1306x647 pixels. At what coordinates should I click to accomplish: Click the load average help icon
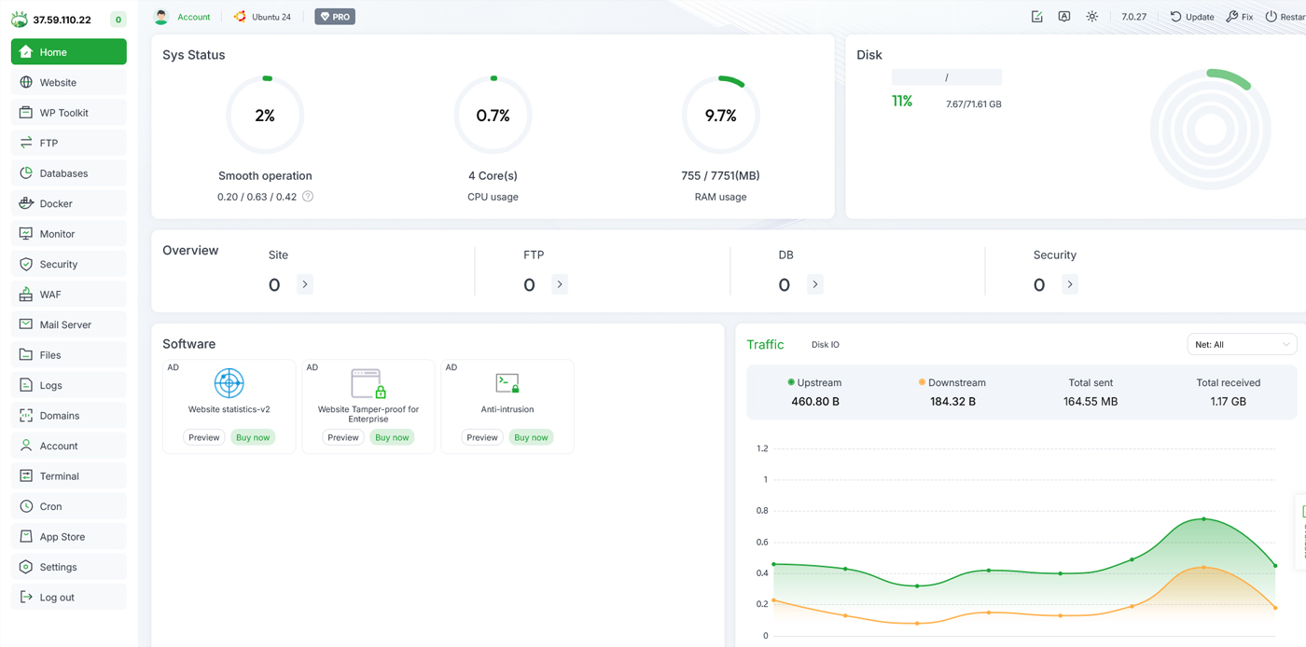(308, 197)
